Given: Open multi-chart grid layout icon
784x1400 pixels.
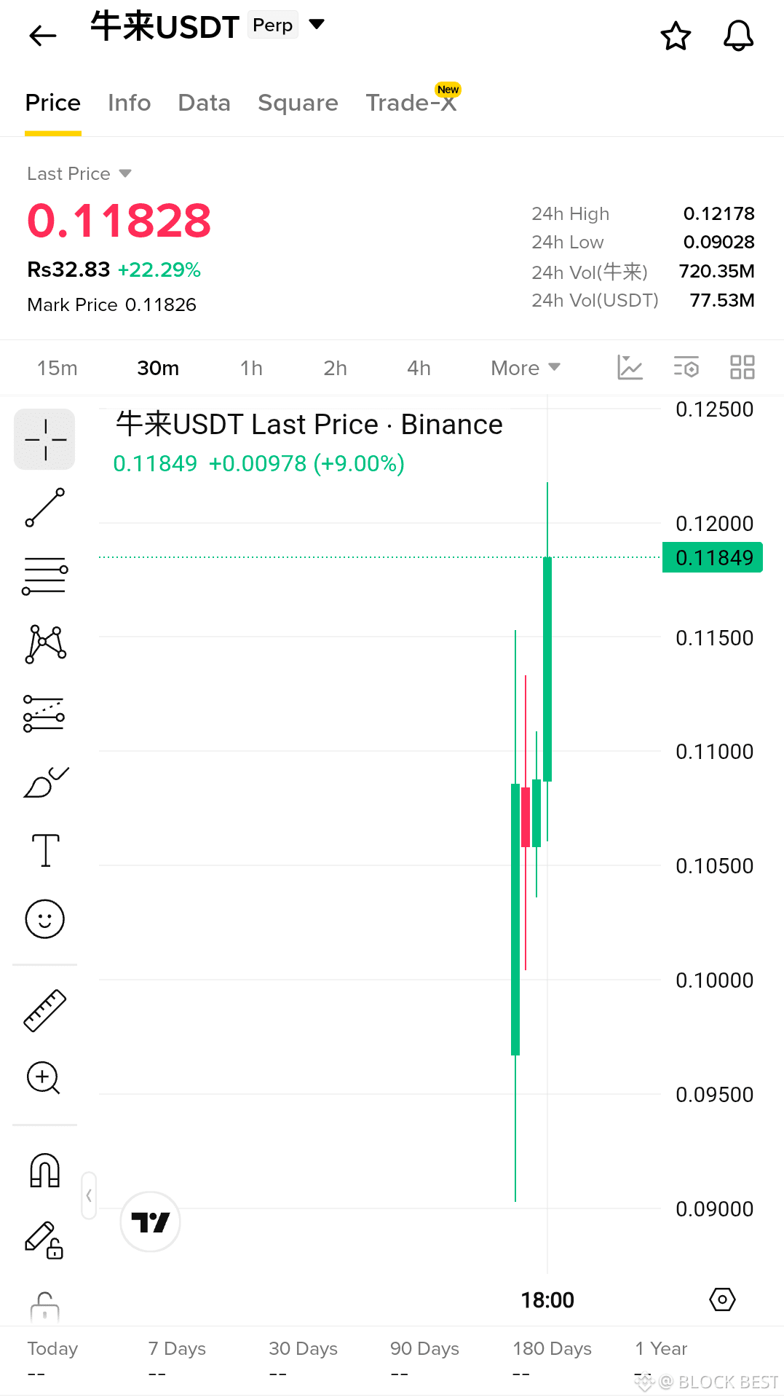Looking at the screenshot, I should tap(743, 367).
